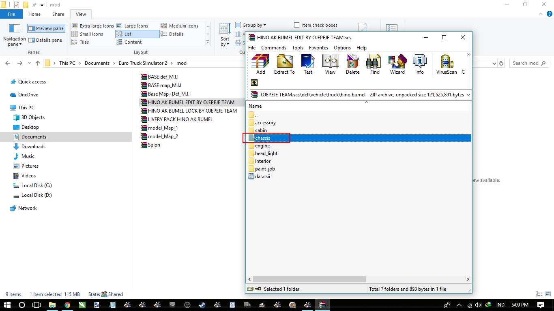The height and width of the screenshot is (311, 554).
Task: Select the interior folder
Action: tap(263, 161)
